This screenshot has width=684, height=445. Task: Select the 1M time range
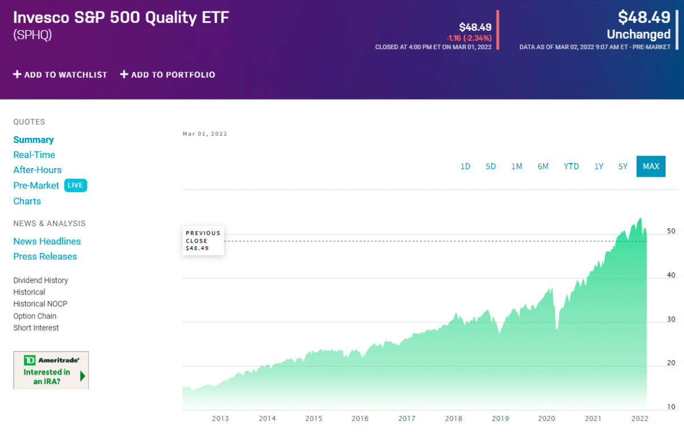(516, 166)
